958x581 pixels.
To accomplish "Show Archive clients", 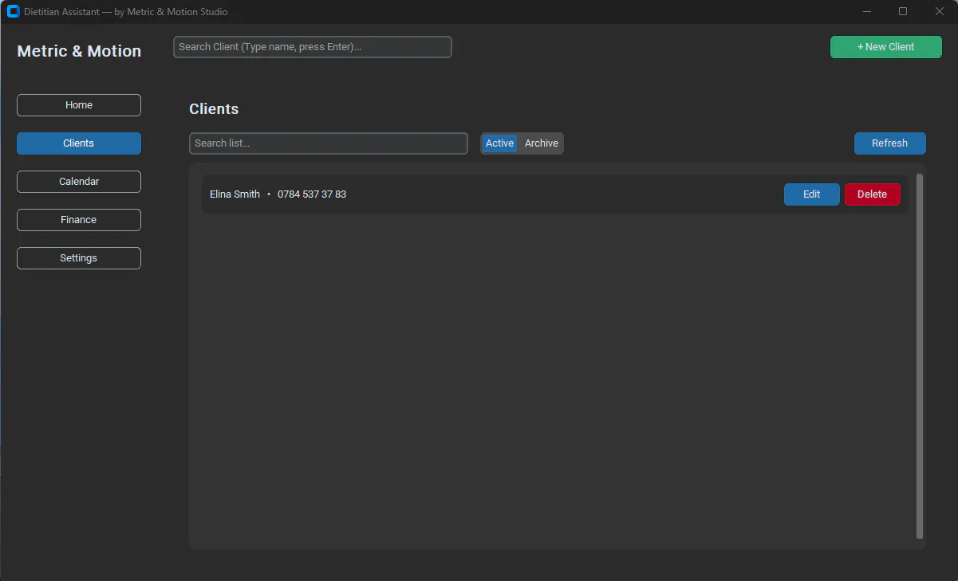I will coord(542,143).
